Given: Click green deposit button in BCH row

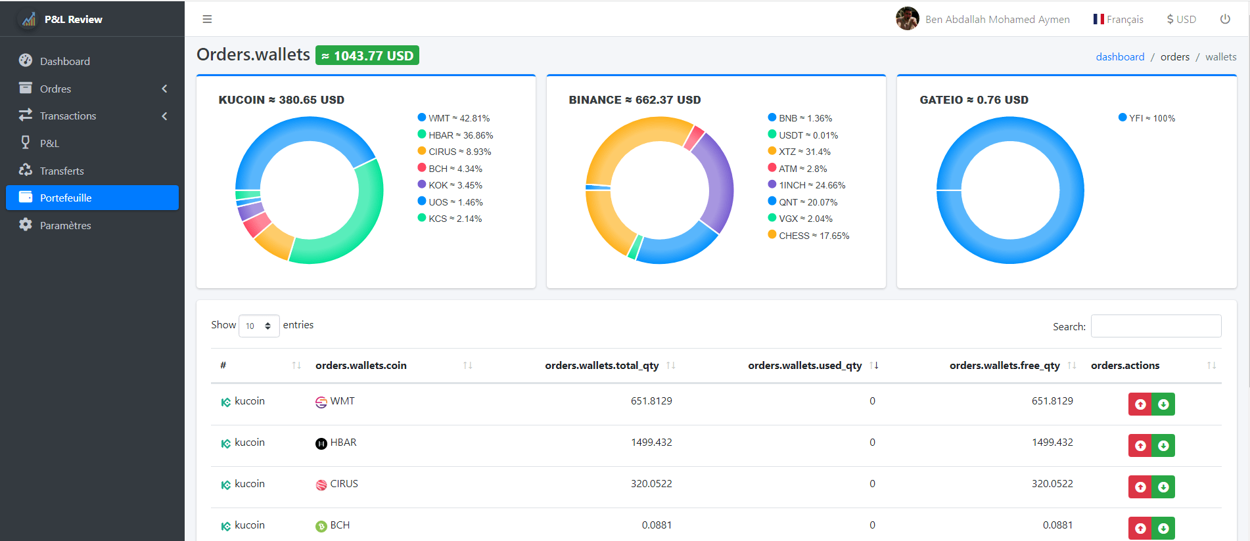Looking at the screenshot, I should click(x=1163, y=529).
